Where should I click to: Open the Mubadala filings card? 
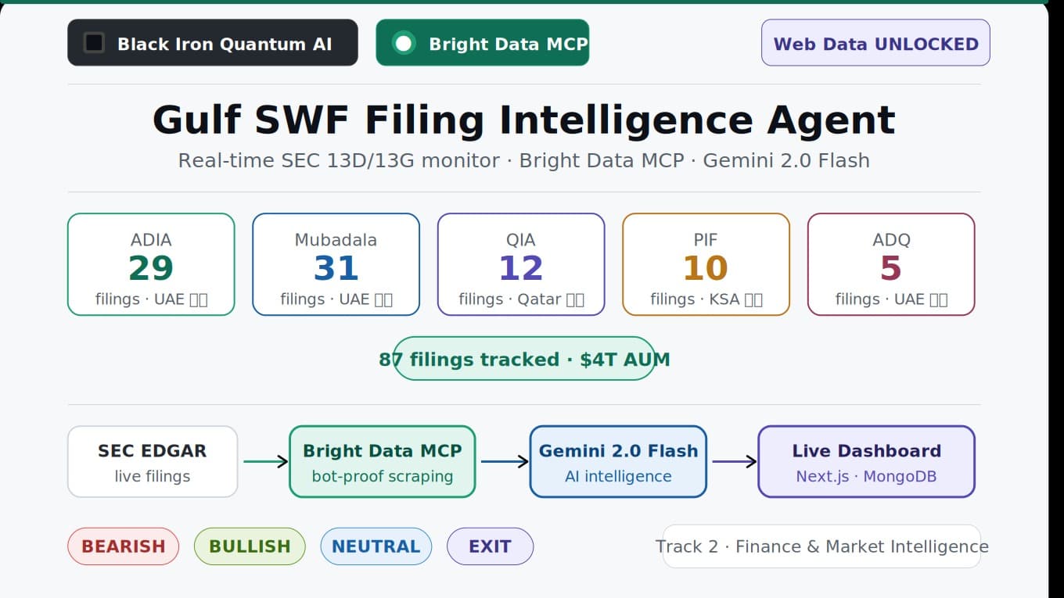coord(336,264)
